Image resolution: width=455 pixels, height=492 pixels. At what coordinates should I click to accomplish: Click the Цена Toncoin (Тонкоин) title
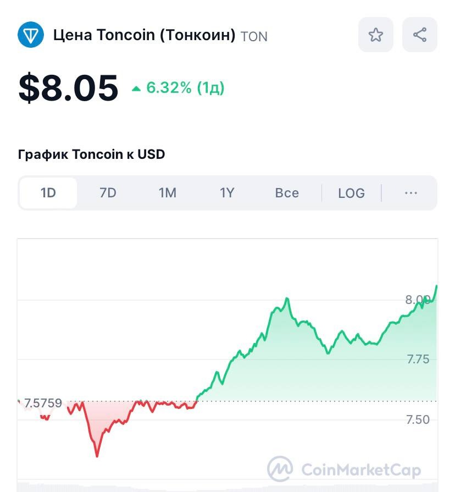pyautogui.click(x=144, y=35)
